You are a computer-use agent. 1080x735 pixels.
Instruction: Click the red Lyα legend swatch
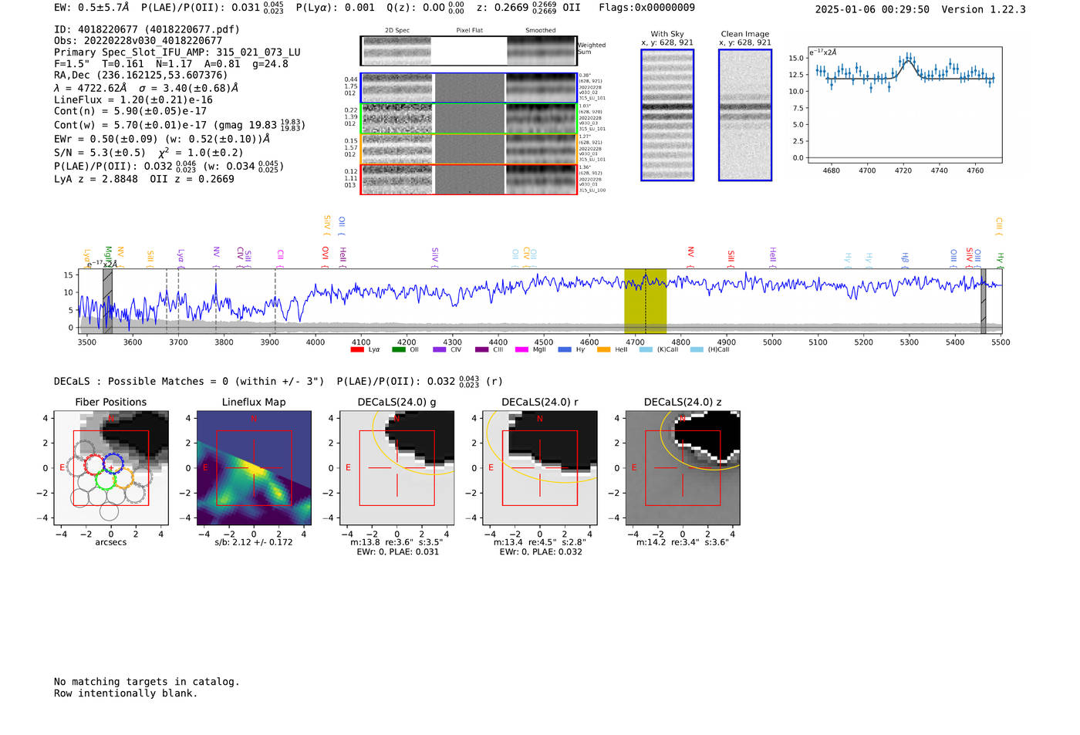pyautogui.click(x=357, y=349)
